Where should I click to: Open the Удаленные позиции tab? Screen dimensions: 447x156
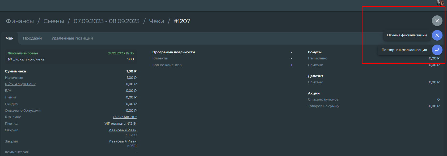(x=72, y=38)
